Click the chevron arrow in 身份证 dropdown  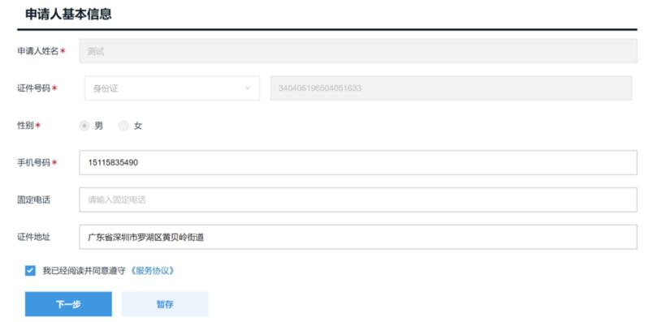248,88
